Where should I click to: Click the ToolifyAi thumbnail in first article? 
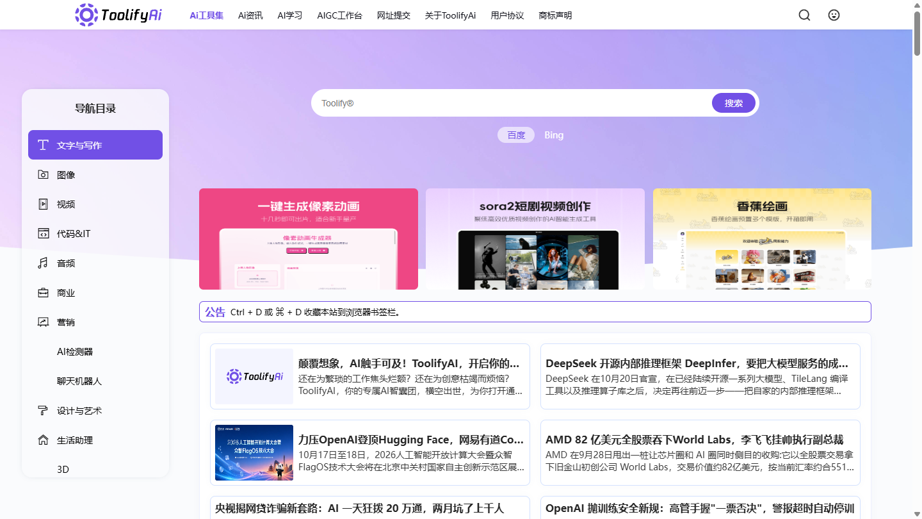pyautogui.click(x=254, y=376)
